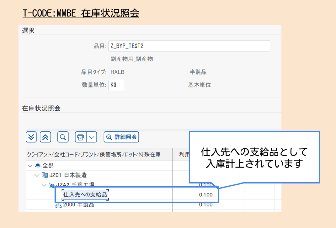Screen dimensions: 336x228
Task: Click the 詳細照会 button
Action: point(121,137)
